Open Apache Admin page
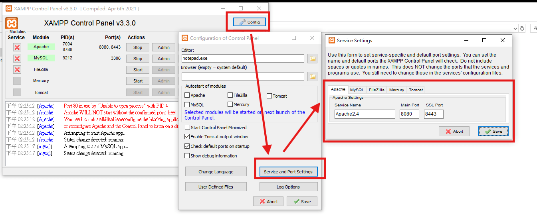 (x=164, y=47)
